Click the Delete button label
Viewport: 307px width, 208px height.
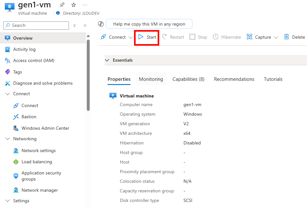(x=298, y=37)
